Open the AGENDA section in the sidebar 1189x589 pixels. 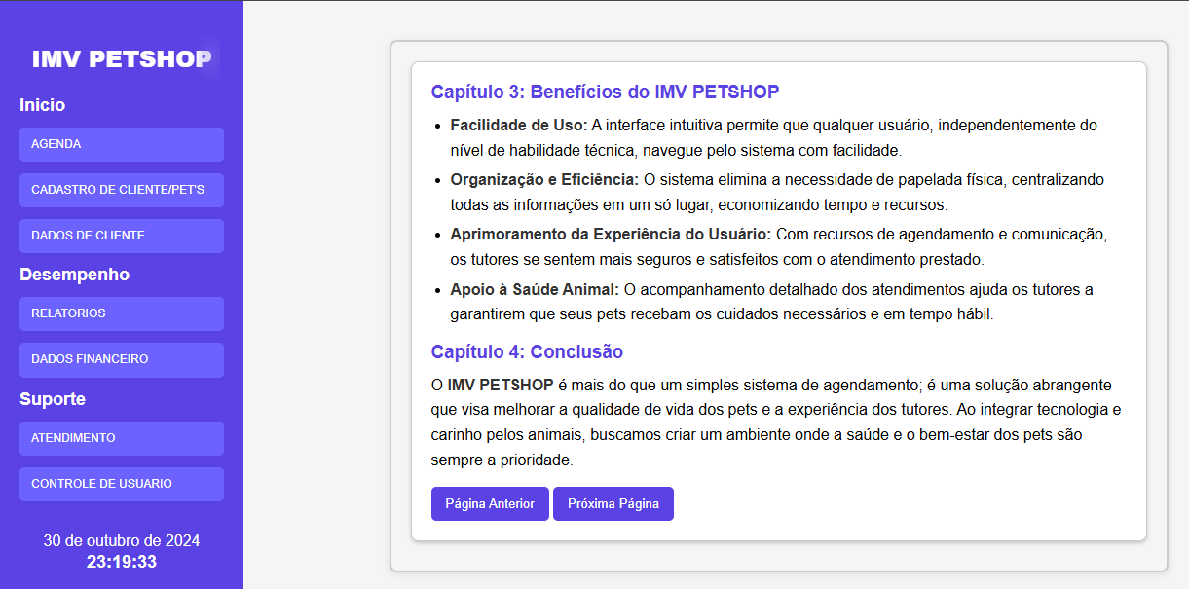click(121, 144)
